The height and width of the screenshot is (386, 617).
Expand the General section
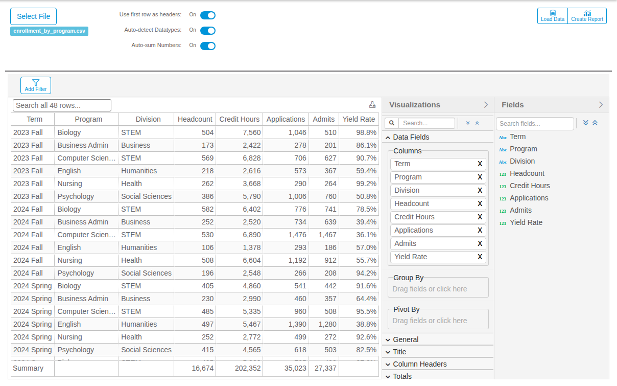438,339
